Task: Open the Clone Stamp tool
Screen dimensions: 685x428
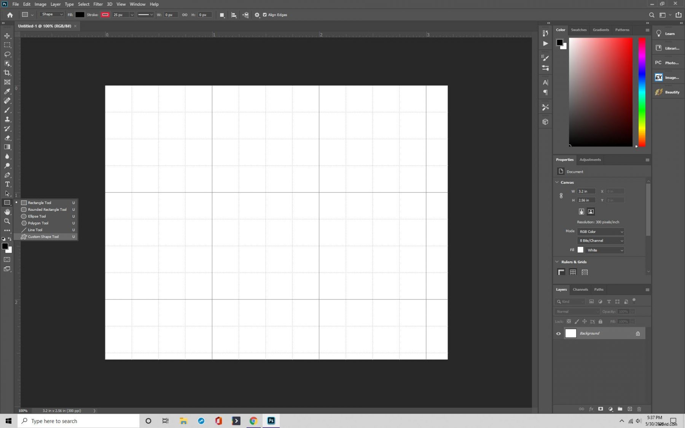Action: pos(7,119)
